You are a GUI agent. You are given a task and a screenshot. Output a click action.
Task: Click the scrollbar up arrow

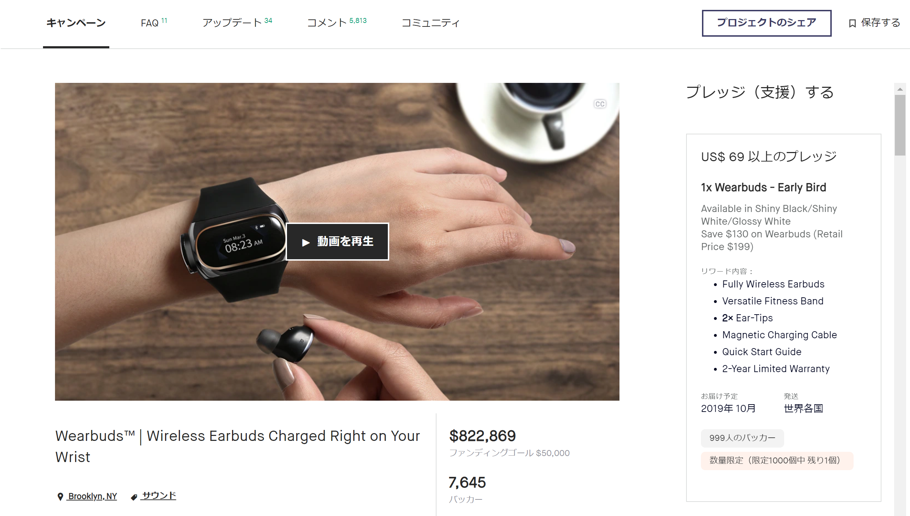[900, 89]
